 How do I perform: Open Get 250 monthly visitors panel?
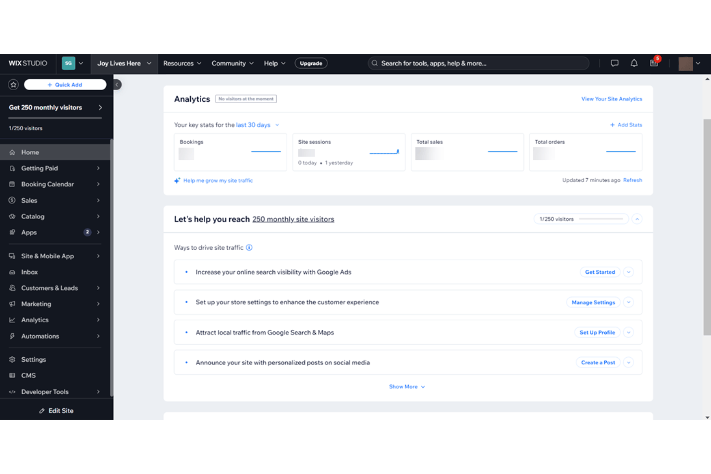[x=56, y=108]
